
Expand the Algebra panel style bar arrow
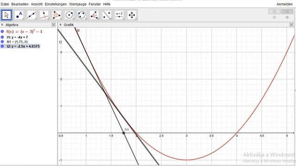(x=2, y=24)
